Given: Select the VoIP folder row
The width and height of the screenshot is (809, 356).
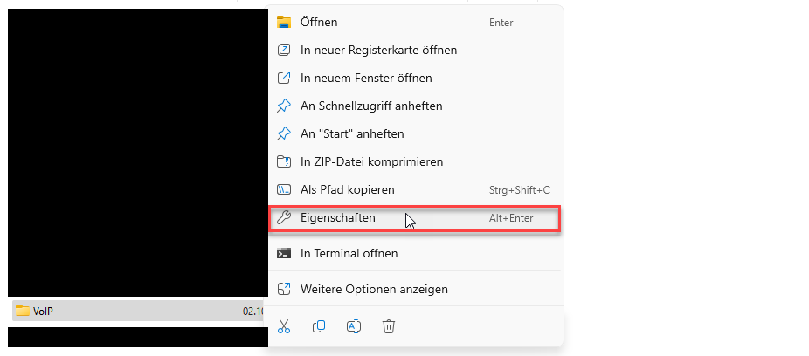Looking at the screenshot, I should click(x=138, y=311).
